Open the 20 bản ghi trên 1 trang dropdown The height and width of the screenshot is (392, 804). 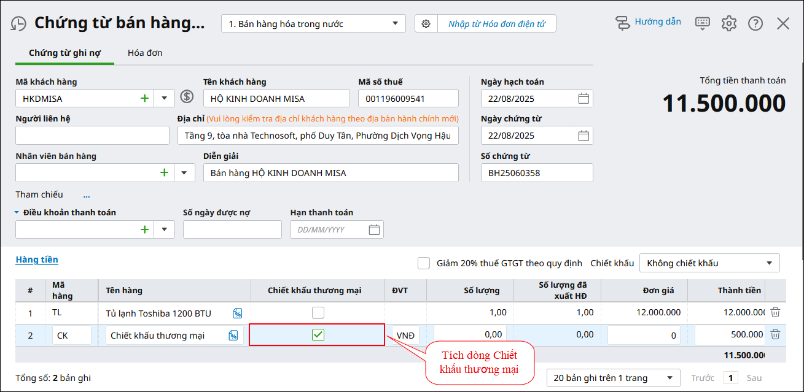[614, 378]
